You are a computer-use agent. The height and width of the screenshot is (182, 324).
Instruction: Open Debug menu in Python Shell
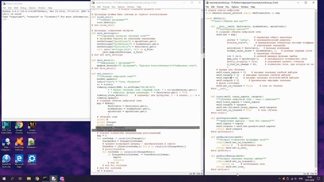tap(23, 8)
